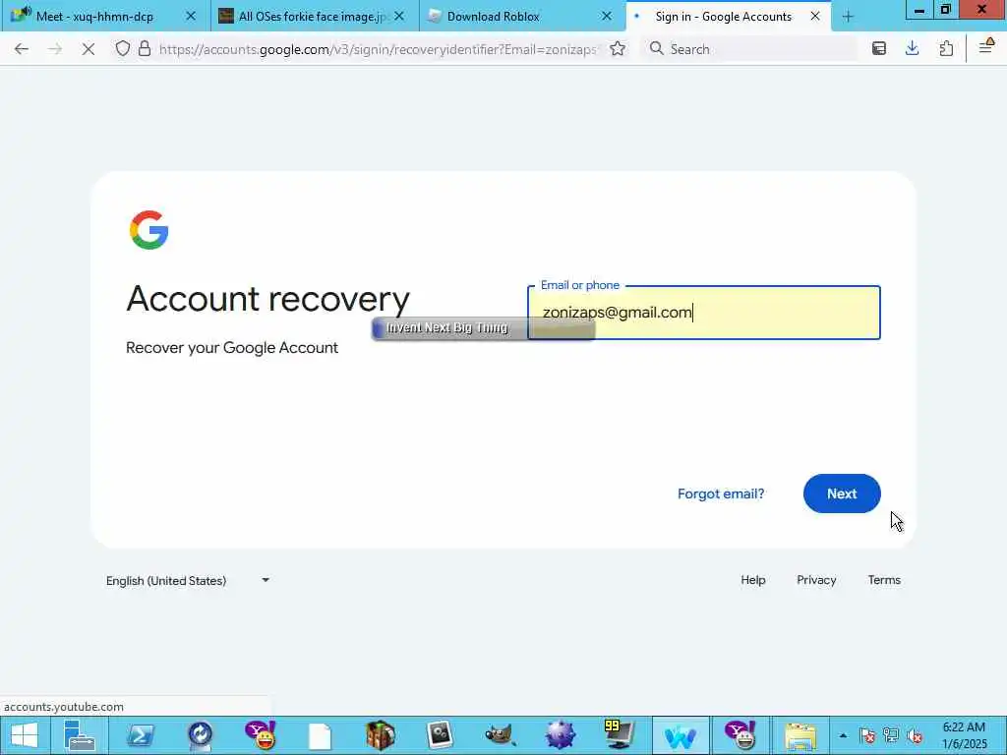Click the address bar URL
This screenshot has width=1007, height=755.
(378, 49)
